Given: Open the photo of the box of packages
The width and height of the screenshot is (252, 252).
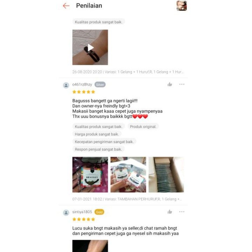Looking at the screenshot, I should [x=166, y=175].
